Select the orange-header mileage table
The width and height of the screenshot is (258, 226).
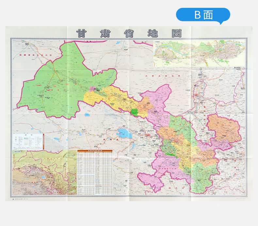click(95, 172)
